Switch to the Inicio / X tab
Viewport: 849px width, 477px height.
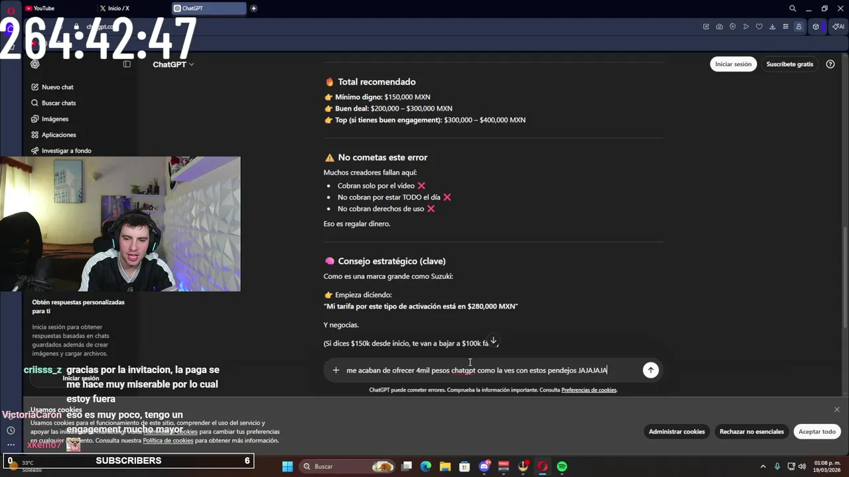(x=132, y=9)
